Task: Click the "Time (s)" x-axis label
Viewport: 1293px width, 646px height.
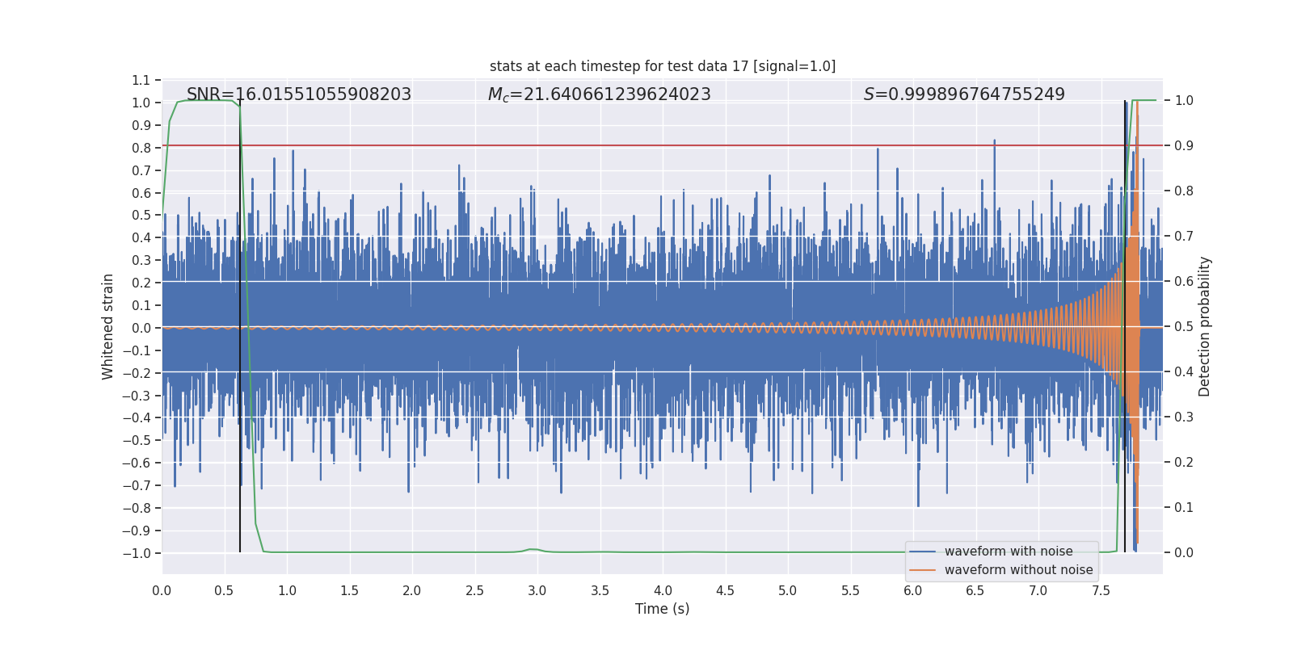Action: coord(662,609)
